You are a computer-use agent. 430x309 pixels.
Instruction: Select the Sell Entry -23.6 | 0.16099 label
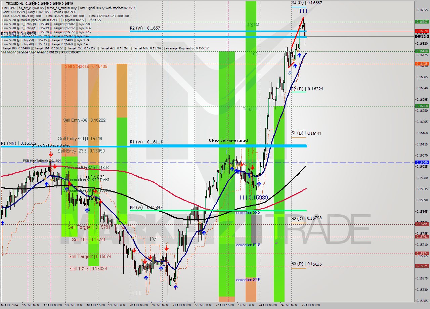81,151
